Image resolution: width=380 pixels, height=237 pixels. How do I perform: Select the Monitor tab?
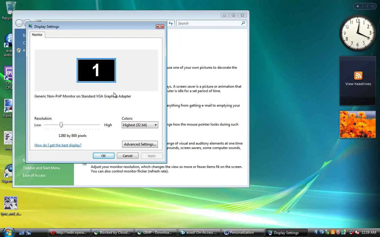coord(37,35)
